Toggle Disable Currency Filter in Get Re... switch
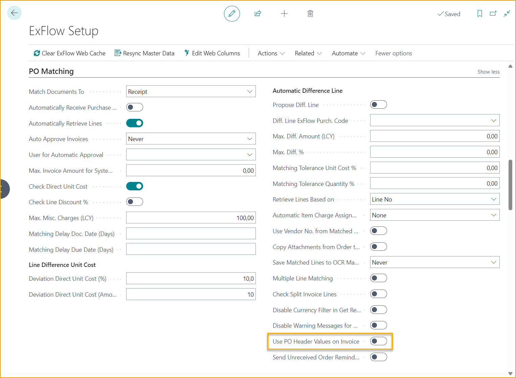The image size is (516, 378). 379,310
